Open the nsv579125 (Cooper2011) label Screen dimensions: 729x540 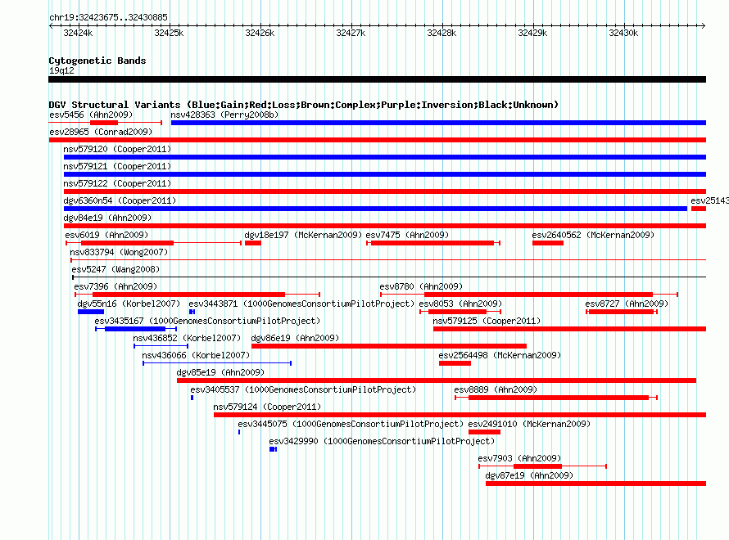487,321
